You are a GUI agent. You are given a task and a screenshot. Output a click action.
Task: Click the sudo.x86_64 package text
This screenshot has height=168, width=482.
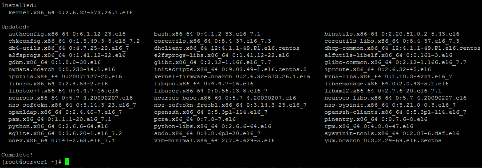click(207, 133)
